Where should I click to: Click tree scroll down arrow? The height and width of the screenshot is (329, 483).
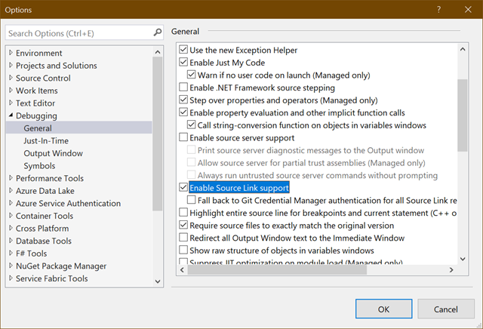pos(158,281)
